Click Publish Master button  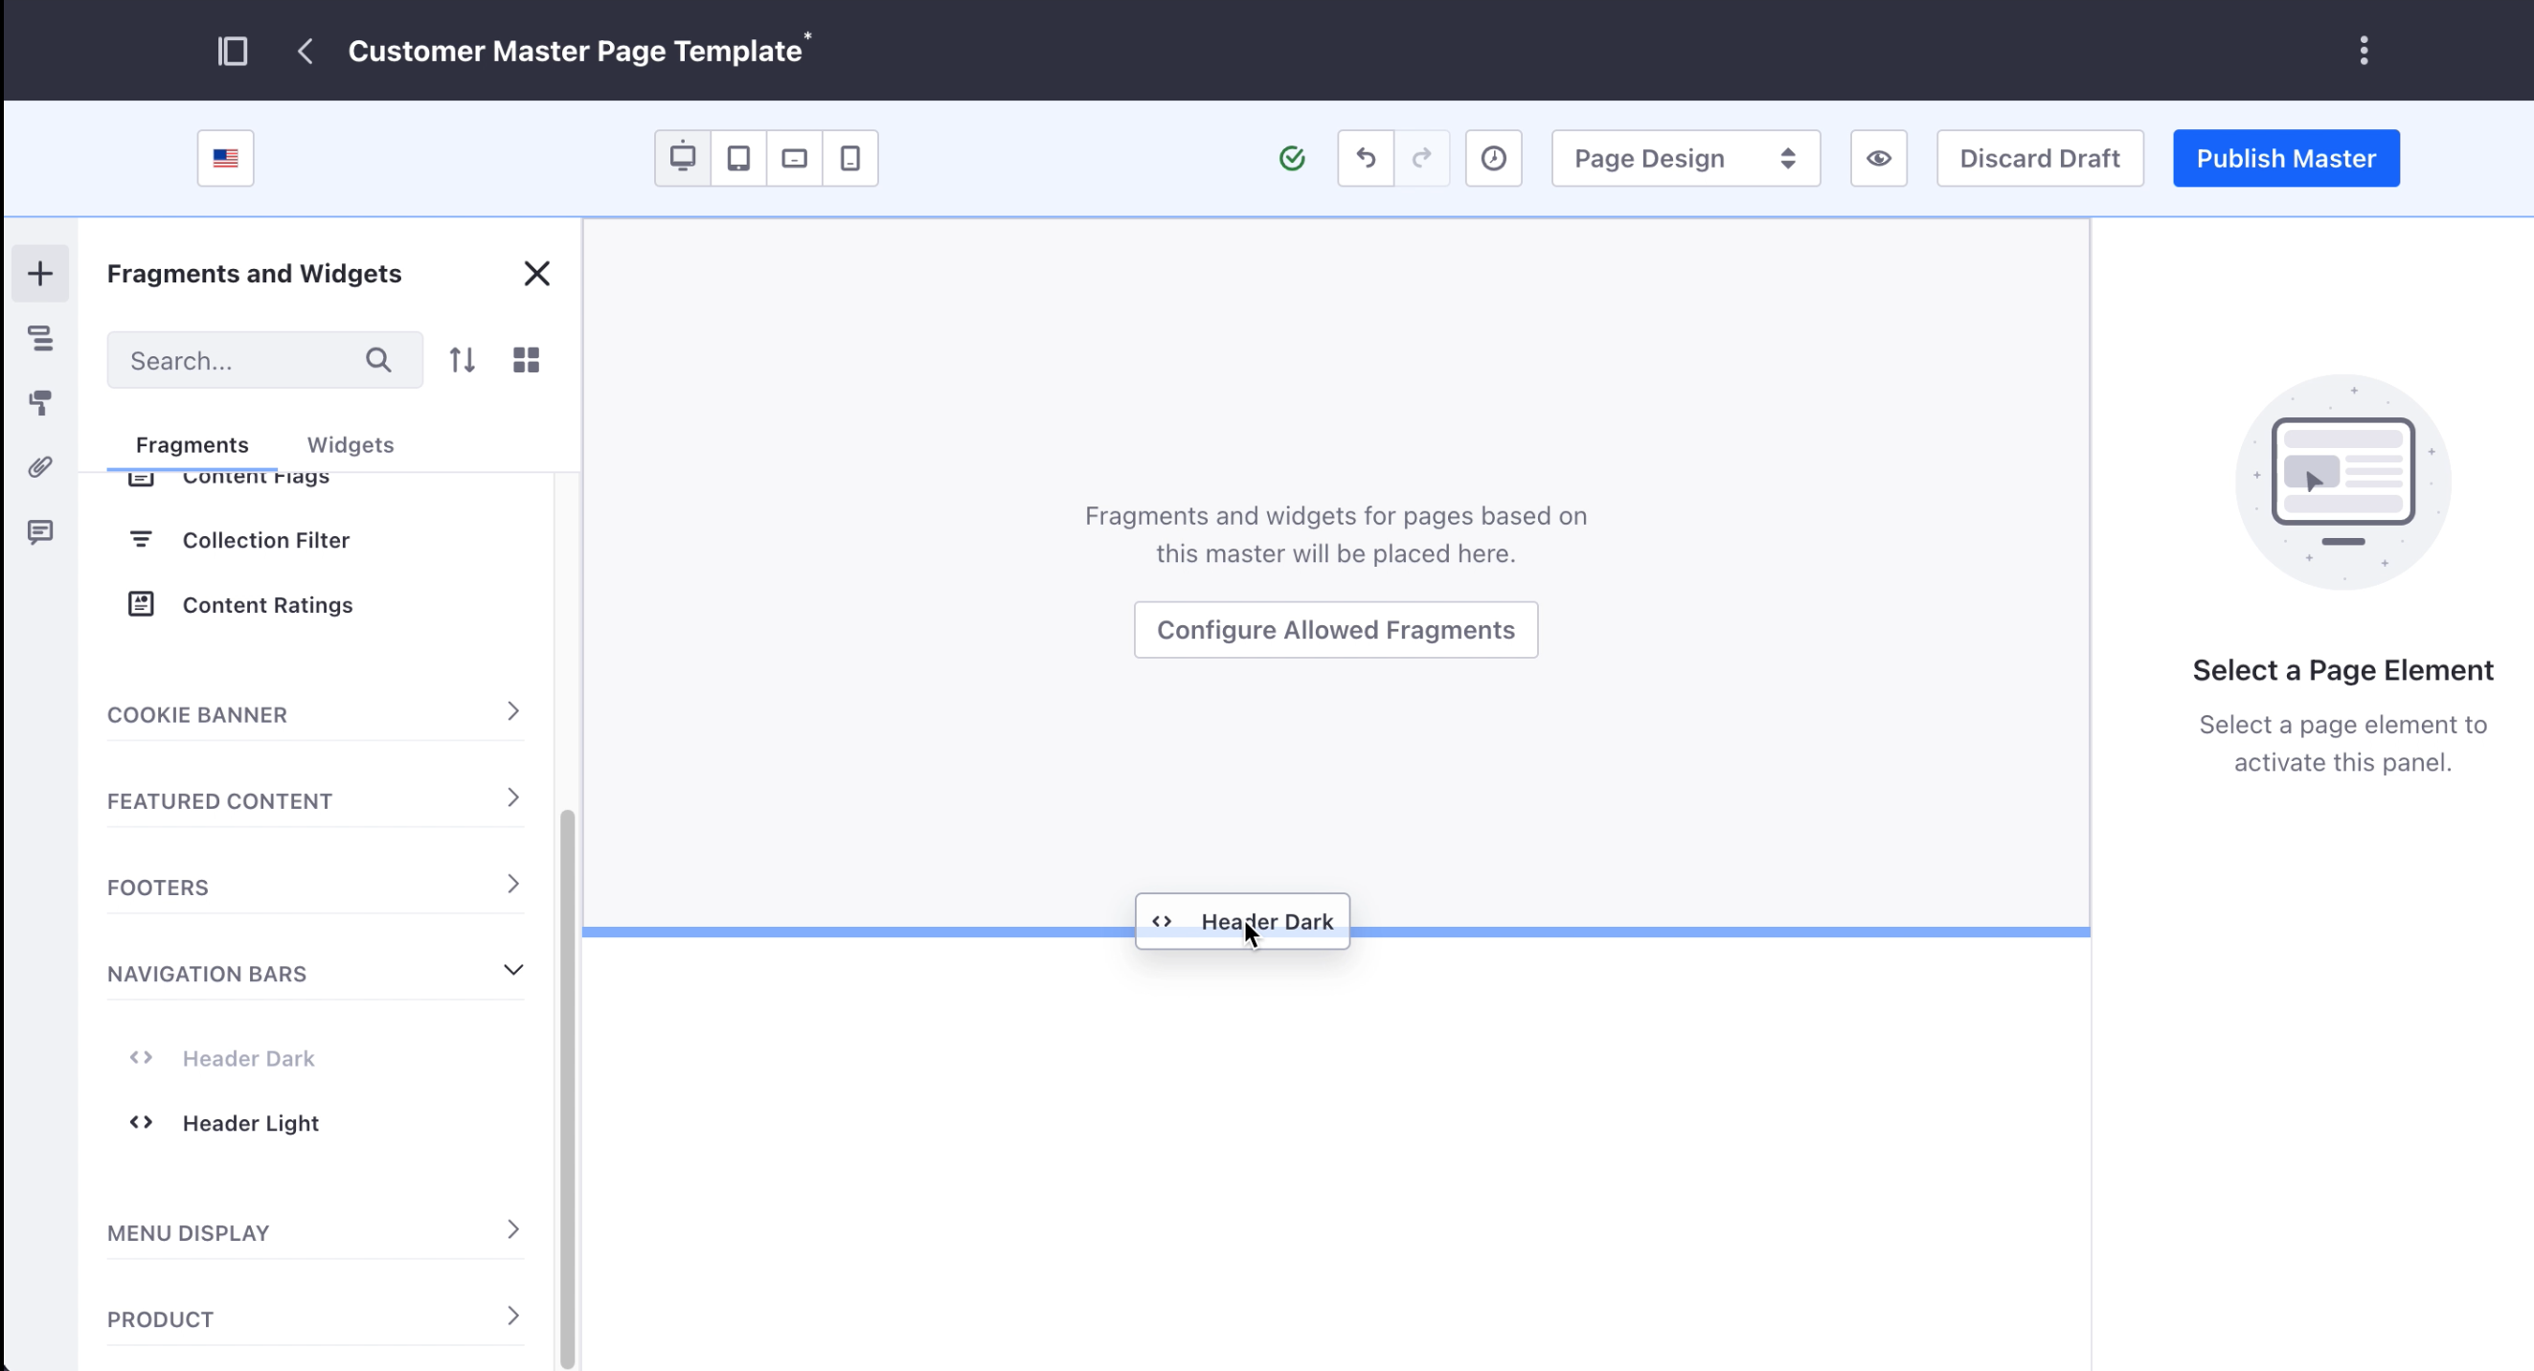point(2288,159)
